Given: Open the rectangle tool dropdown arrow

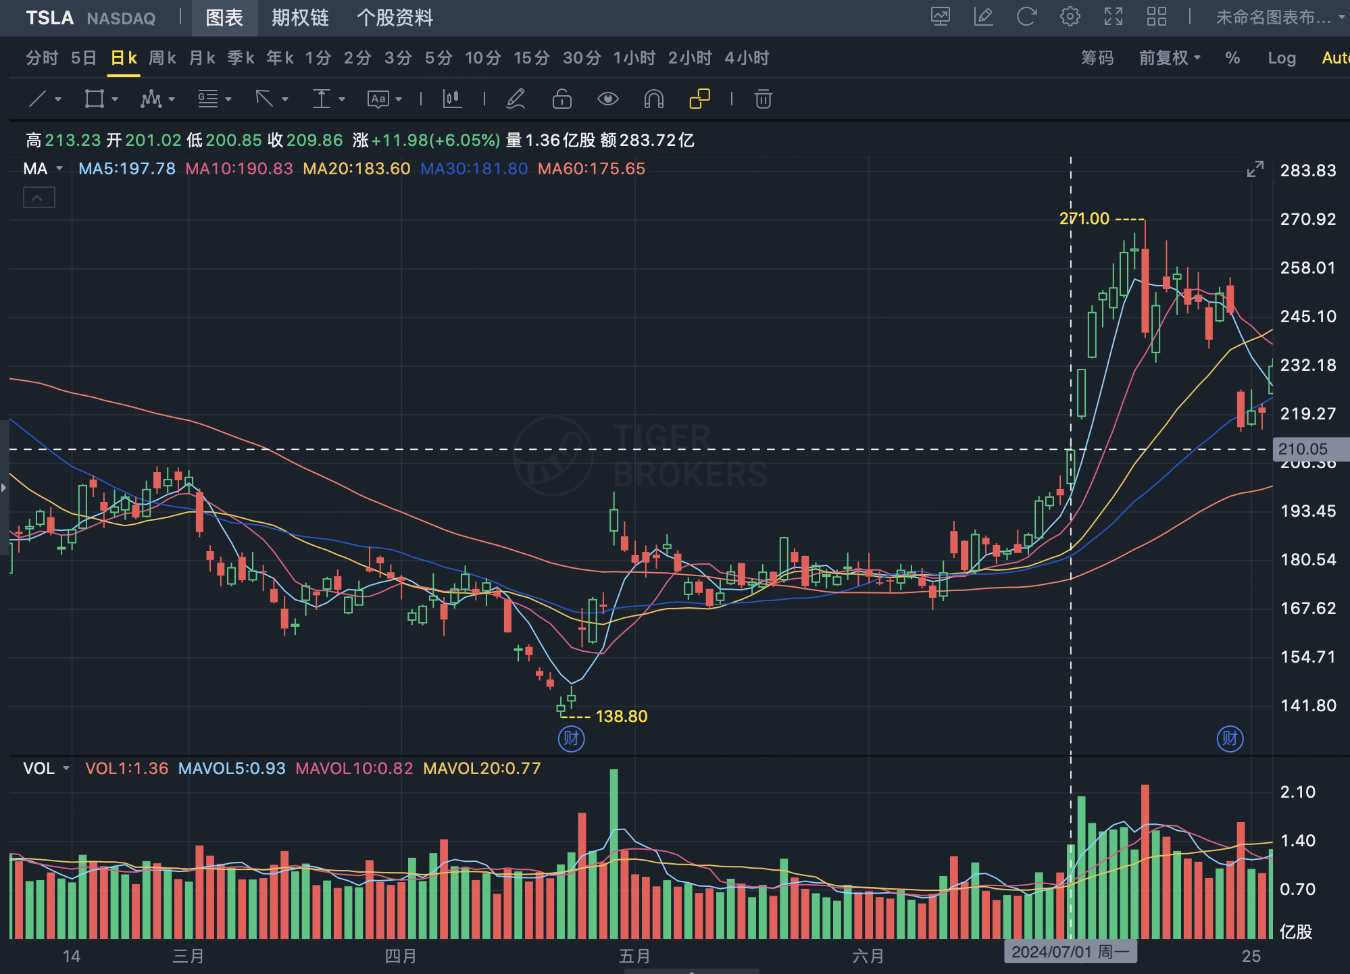Looking at the screenshot, I should (115, 100).
